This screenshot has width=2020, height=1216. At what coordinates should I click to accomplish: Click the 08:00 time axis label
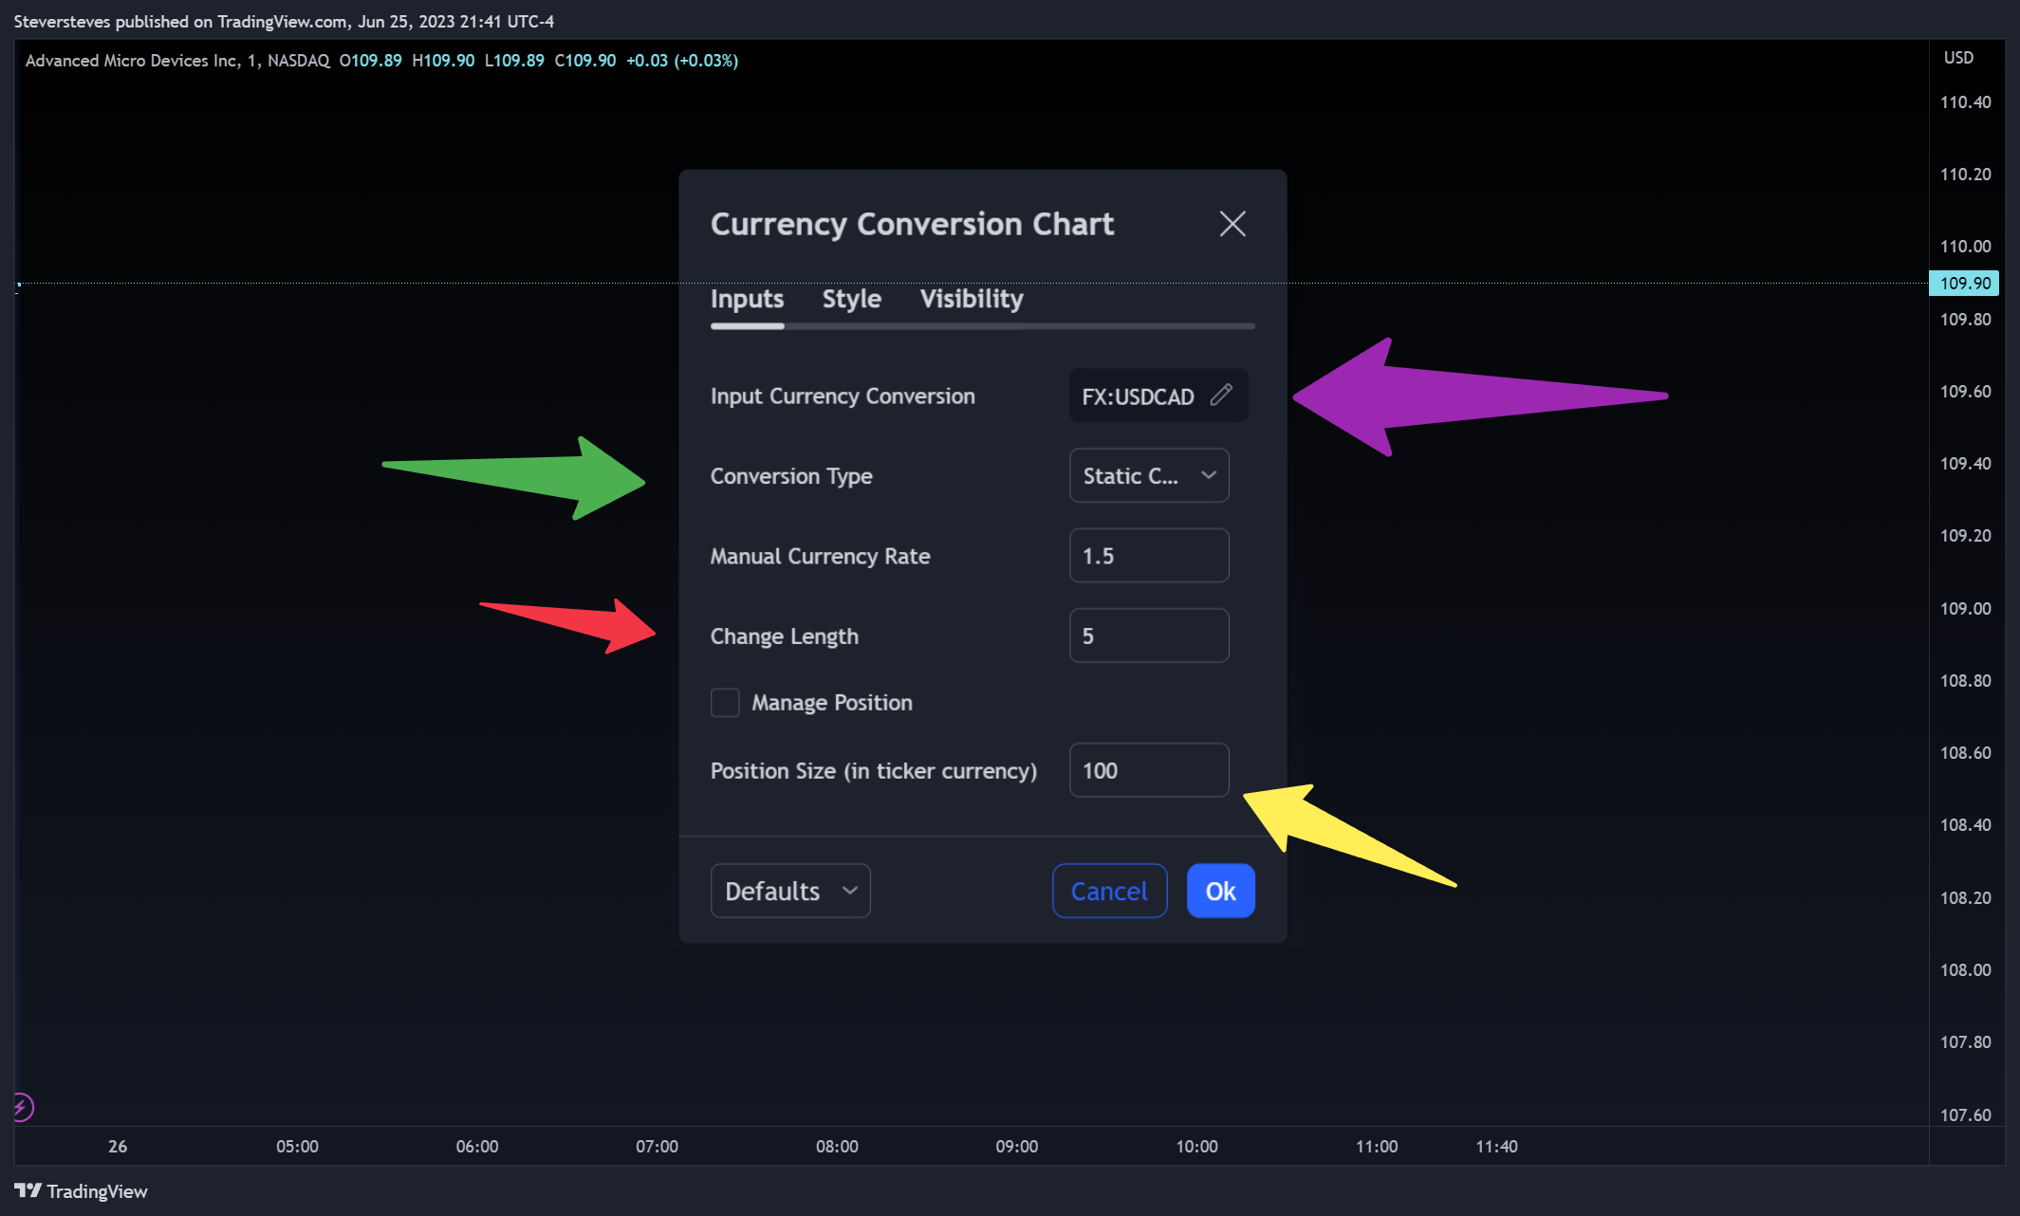tap(837, 1146)
